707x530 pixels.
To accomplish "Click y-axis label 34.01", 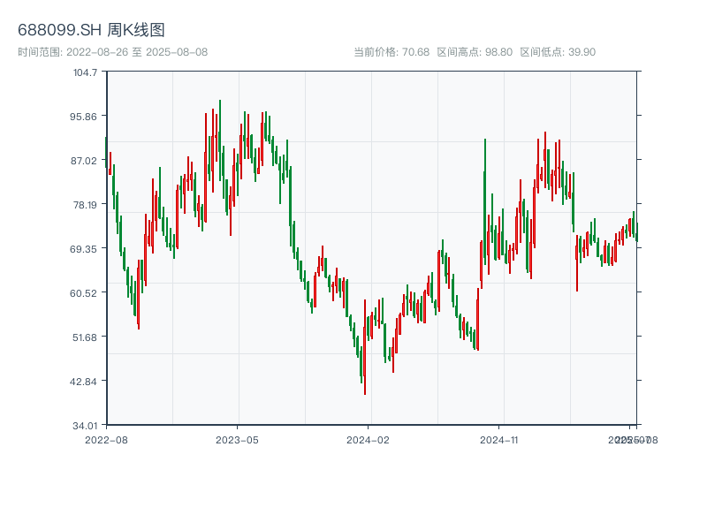I will [85, 426].
